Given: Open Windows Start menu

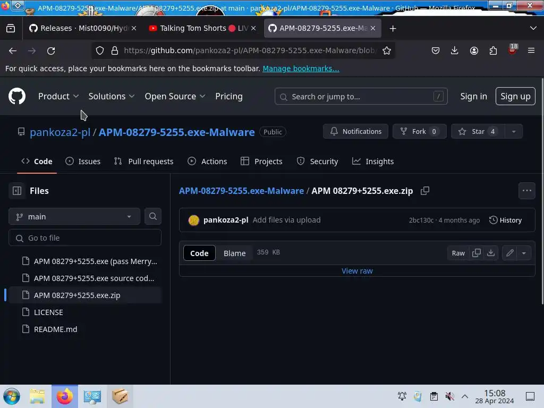Looking at the screenshot, I should pos(12,396).
